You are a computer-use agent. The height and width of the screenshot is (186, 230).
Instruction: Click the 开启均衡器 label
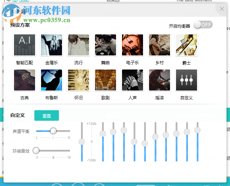(x=180, y=26)
